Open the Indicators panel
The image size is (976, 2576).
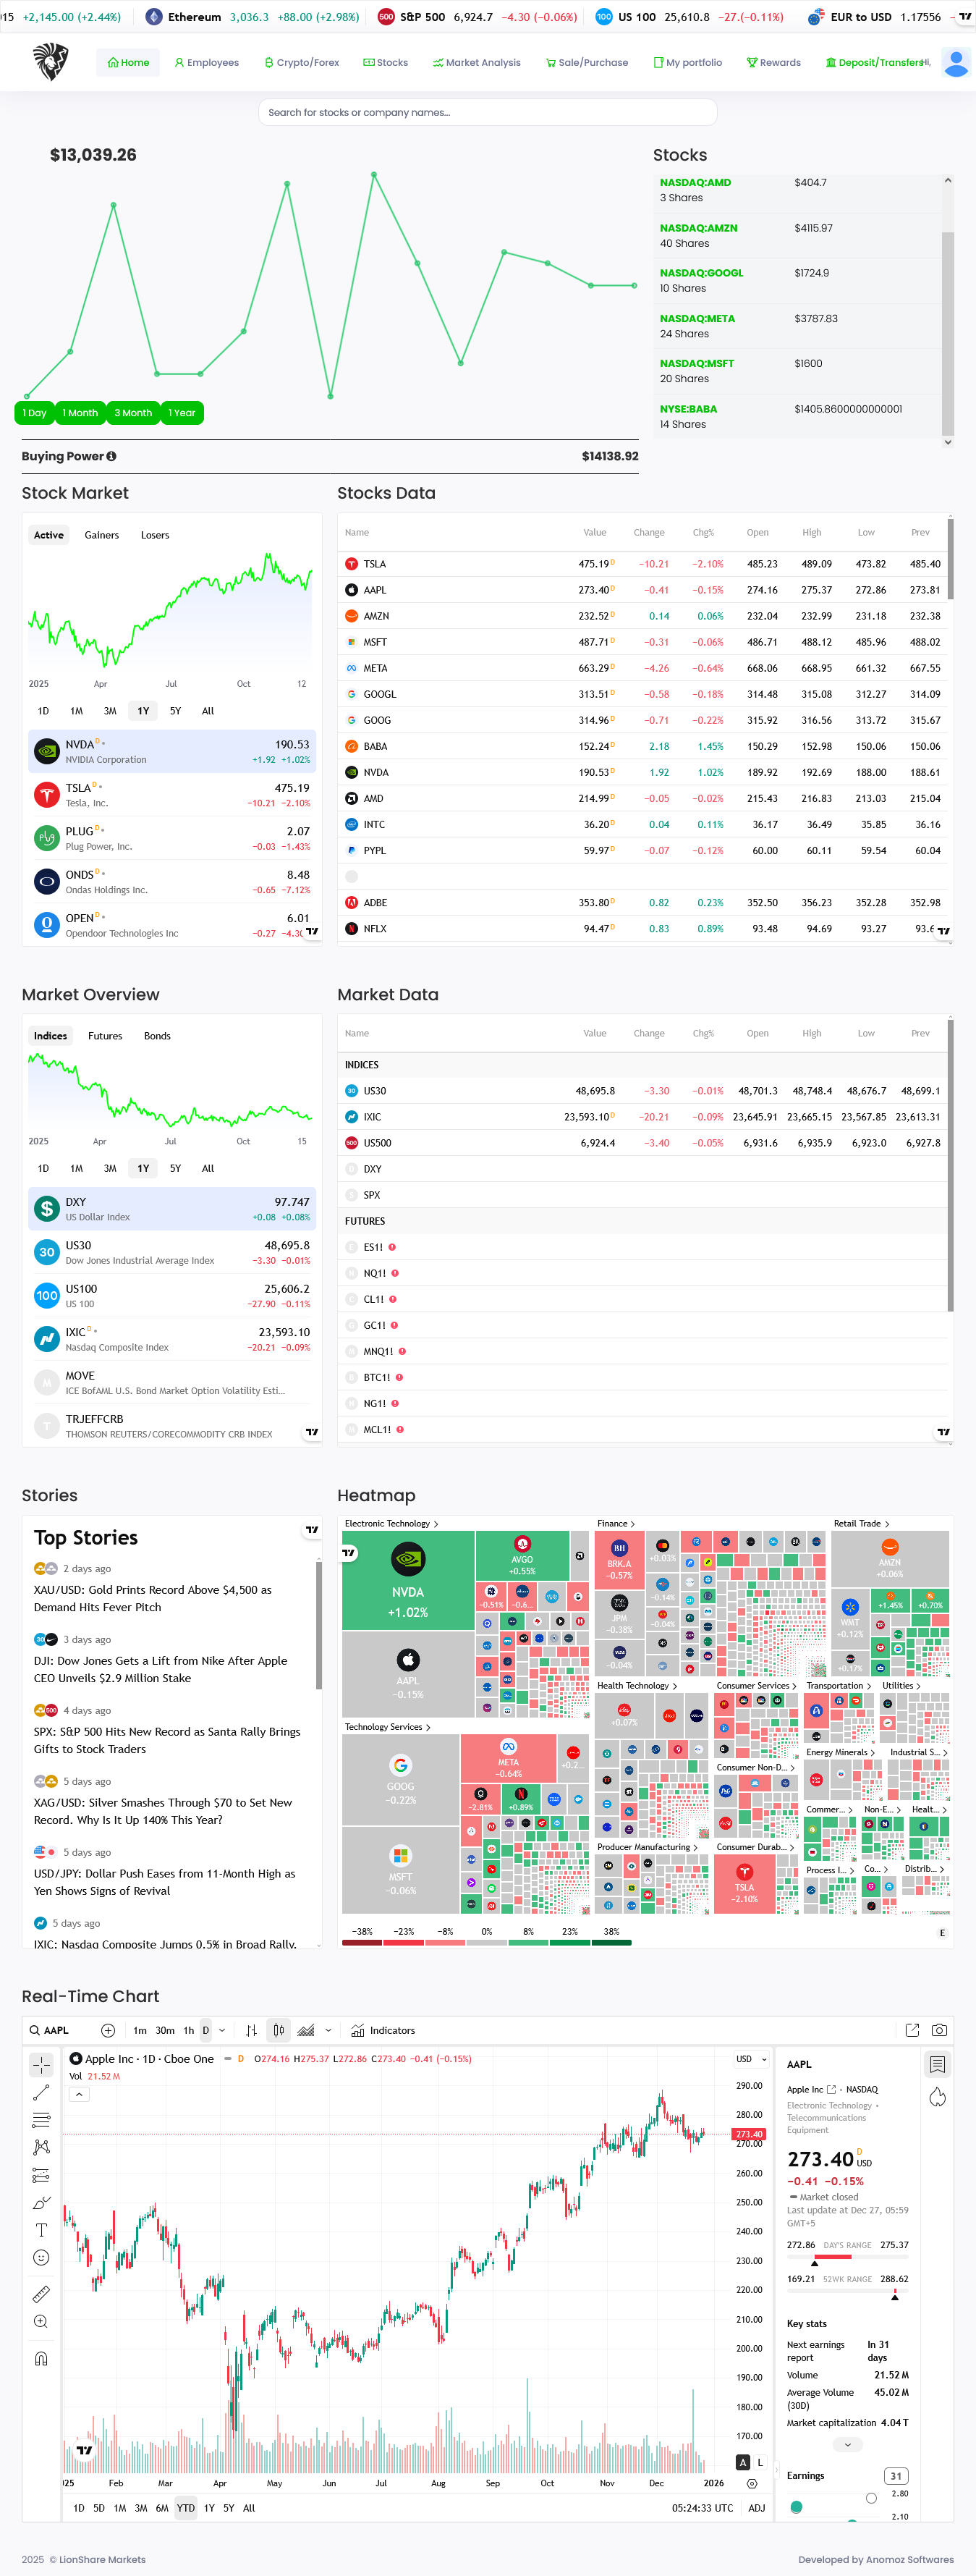coord(383,2030)
